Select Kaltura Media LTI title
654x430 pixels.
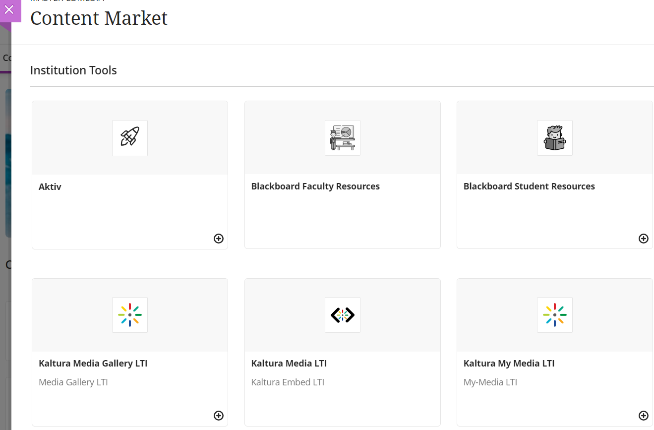click(x=289, y=364)
